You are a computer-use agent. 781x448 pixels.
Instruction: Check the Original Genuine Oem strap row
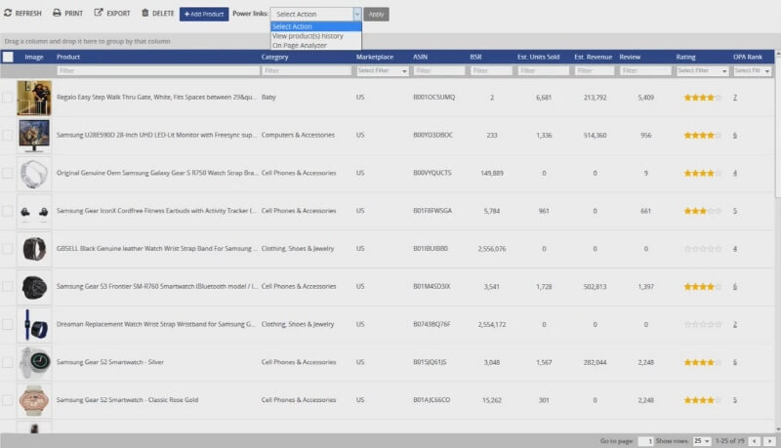click(8, 173)
